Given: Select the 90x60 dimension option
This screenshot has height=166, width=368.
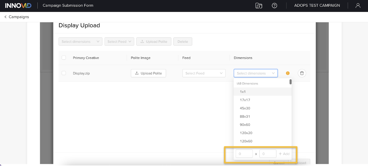Looking at the screenshot, I should (262, 125).
